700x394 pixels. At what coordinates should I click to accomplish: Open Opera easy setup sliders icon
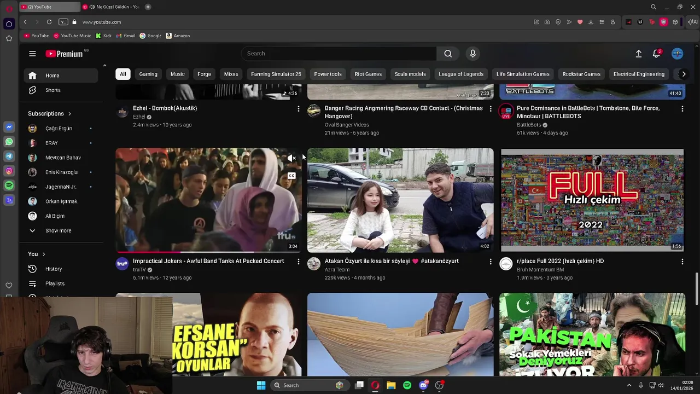[602, 22]
